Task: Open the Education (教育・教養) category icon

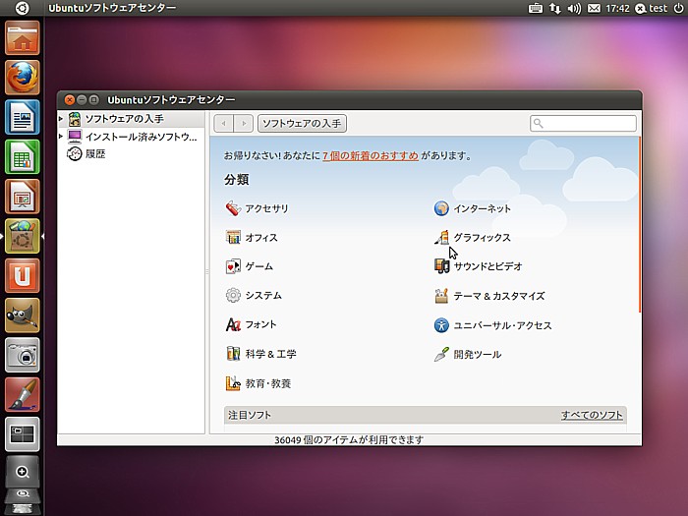Action: 233,383
